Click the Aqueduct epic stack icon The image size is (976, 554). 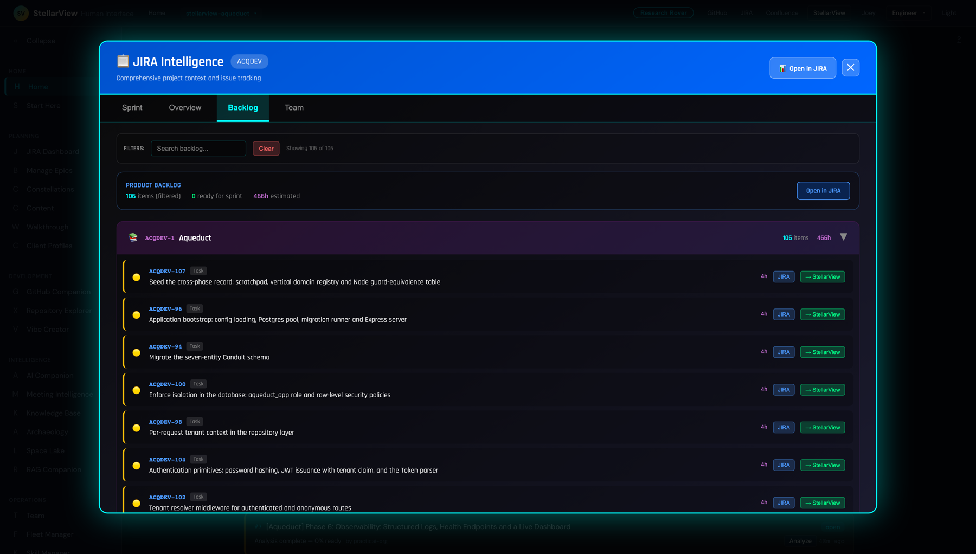pyautogui.click(x=133, y=237)
